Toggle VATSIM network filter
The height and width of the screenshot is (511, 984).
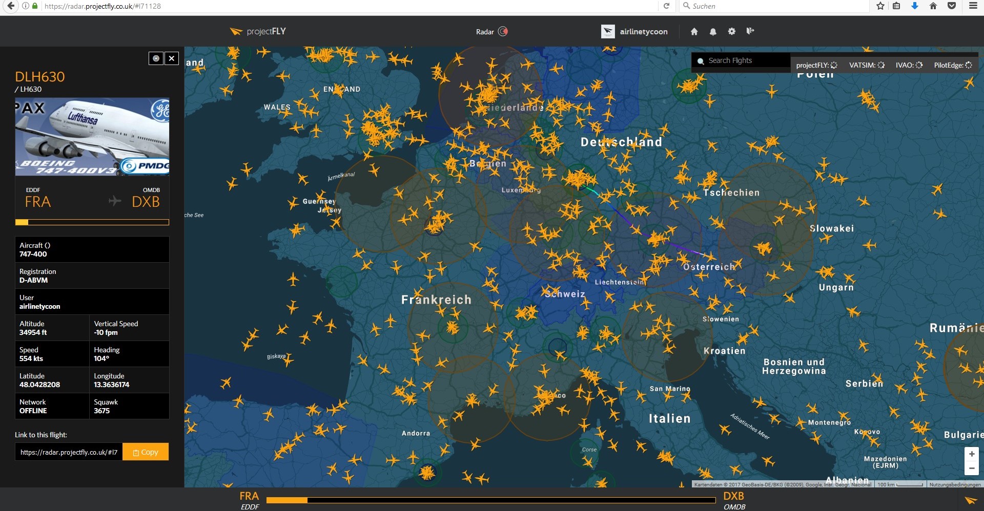point(867,65)
